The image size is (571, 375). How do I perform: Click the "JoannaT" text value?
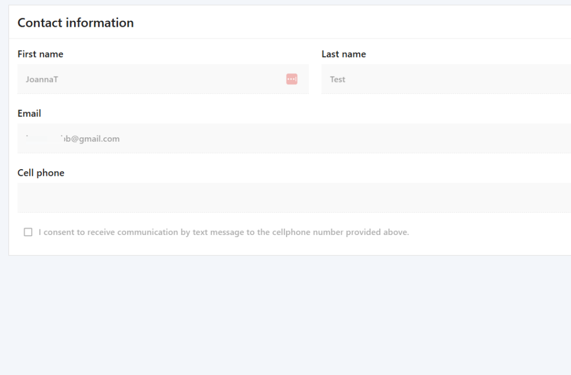42,79
